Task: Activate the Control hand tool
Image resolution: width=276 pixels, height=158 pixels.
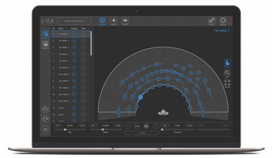Action: point(227,63)
